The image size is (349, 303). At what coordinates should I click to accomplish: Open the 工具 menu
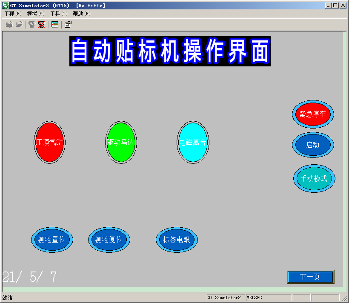[59, 14]
